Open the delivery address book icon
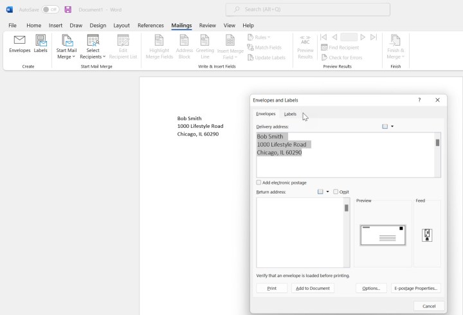 [385, 127]
